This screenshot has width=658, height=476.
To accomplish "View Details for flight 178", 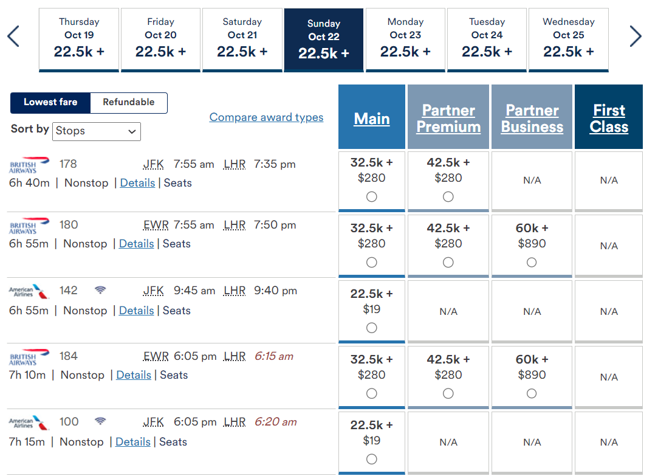I will 137,182.
